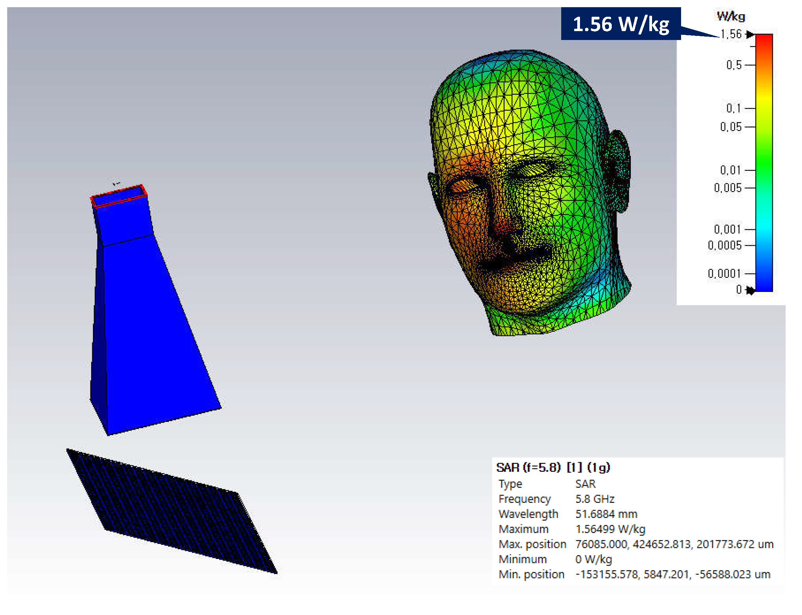Click the 0,5 tick label on the scale
The height and width of the screenshot is (615, 802).
pyautogui.click(x=734, y=65)
